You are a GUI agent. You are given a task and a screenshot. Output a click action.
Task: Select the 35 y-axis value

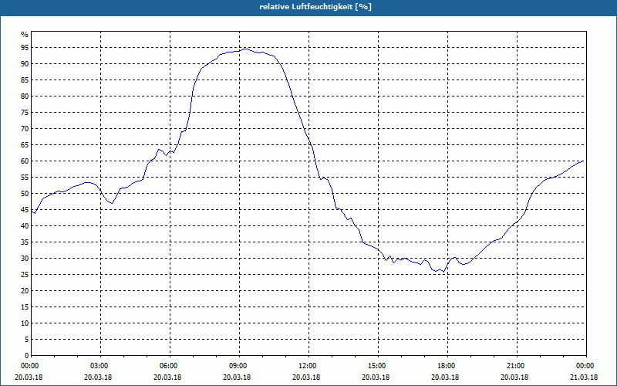(25, 242)
